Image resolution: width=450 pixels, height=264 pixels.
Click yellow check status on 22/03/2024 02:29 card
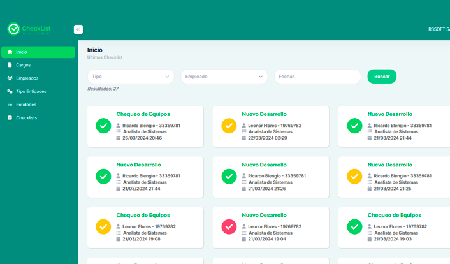pyautogui.click(x=229, y=126)
